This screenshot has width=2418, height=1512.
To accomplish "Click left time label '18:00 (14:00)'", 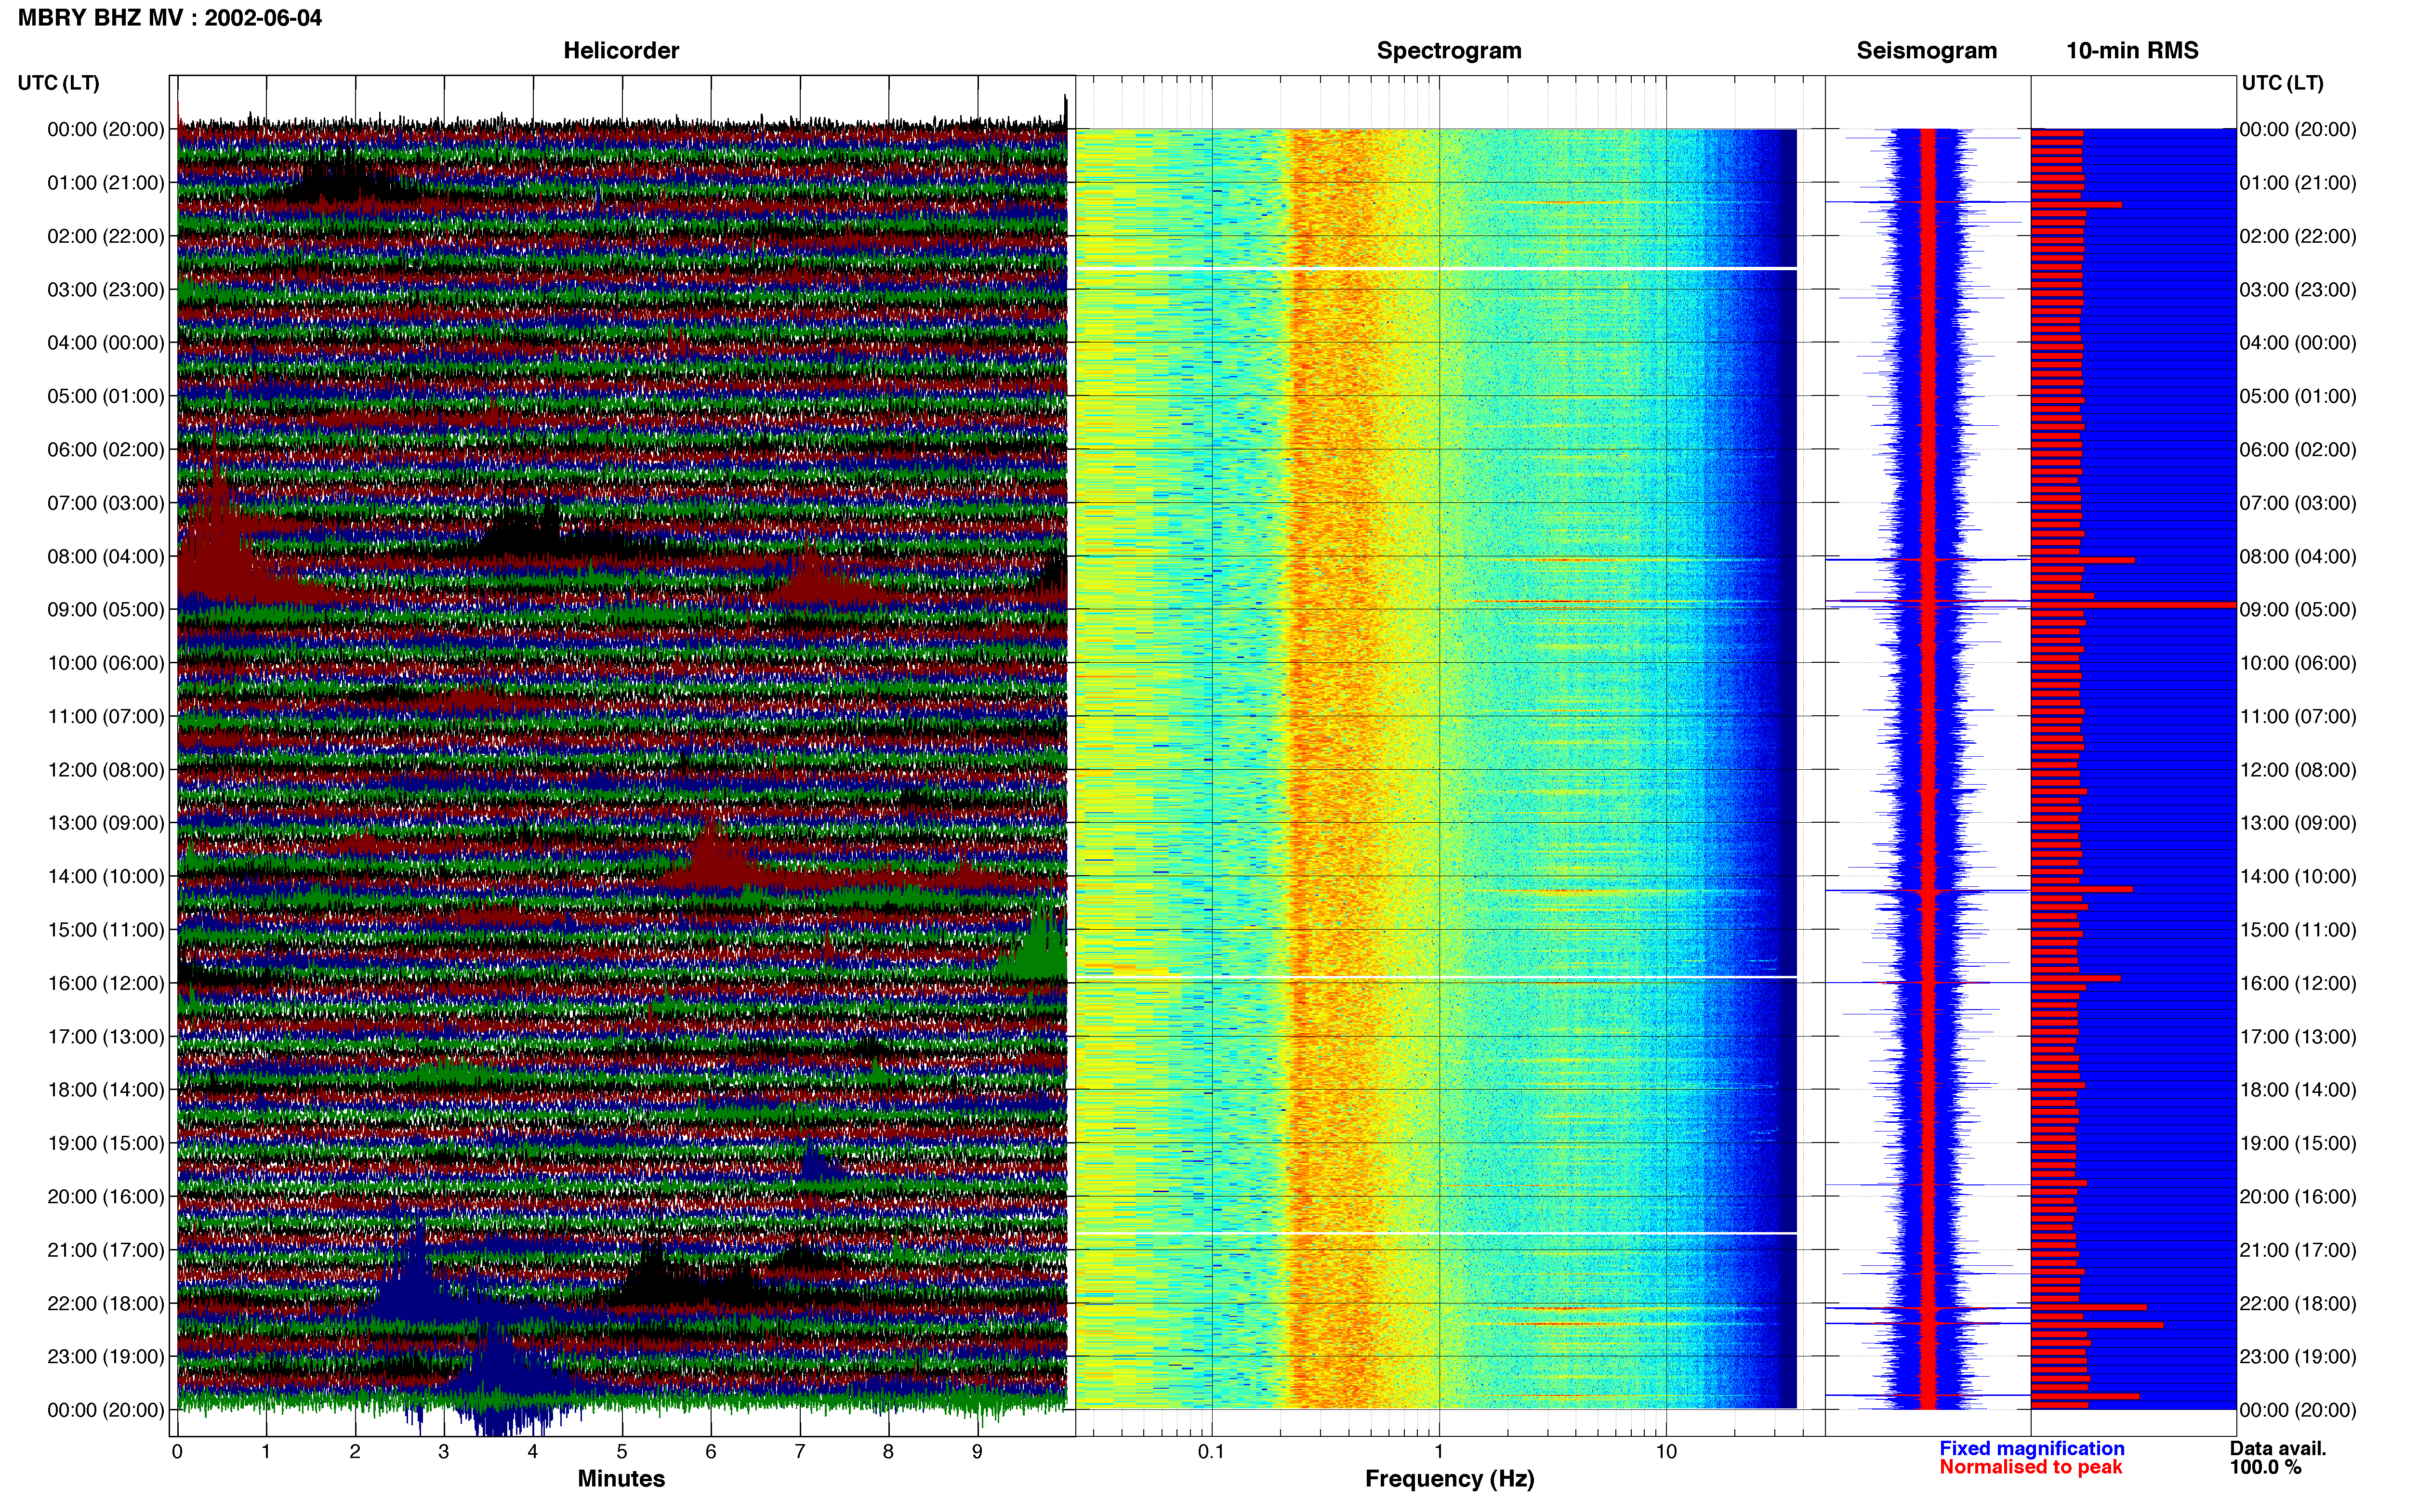I will pyautogui.click(x=106, y=1090).
